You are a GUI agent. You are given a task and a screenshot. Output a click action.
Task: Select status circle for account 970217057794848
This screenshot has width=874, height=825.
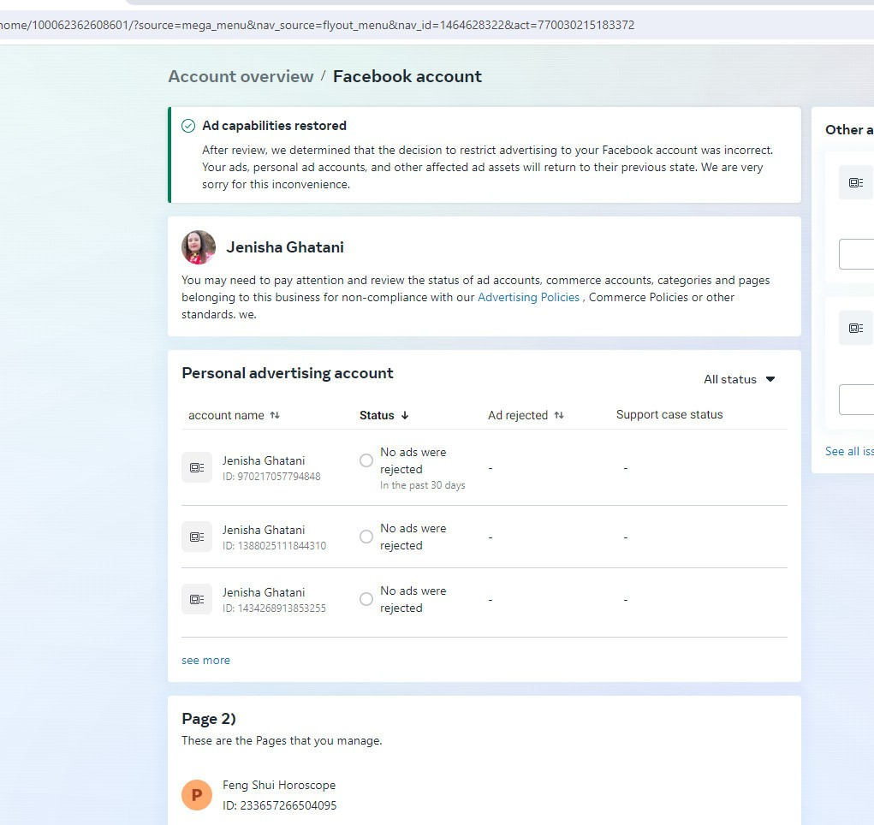click(x=366, y=460)
